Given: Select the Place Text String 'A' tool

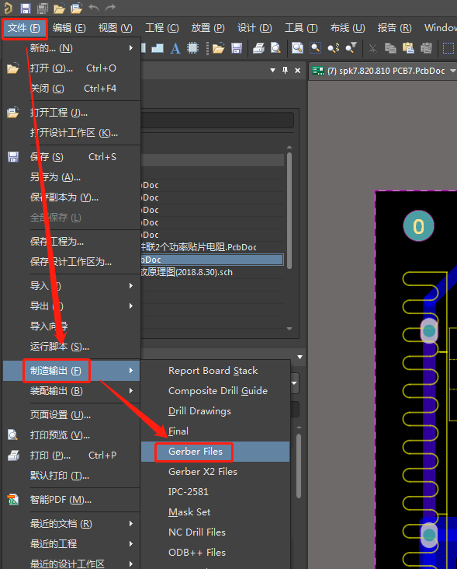Looking at the screenshot, I should coord(175,48).
